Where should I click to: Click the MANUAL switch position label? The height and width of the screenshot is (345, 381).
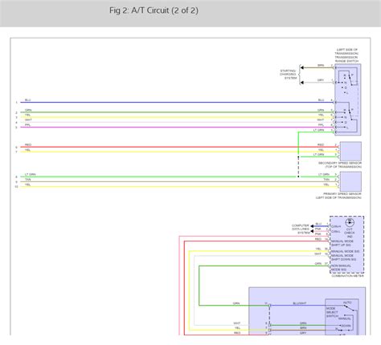pyautogui.click(x=345, y=319)
